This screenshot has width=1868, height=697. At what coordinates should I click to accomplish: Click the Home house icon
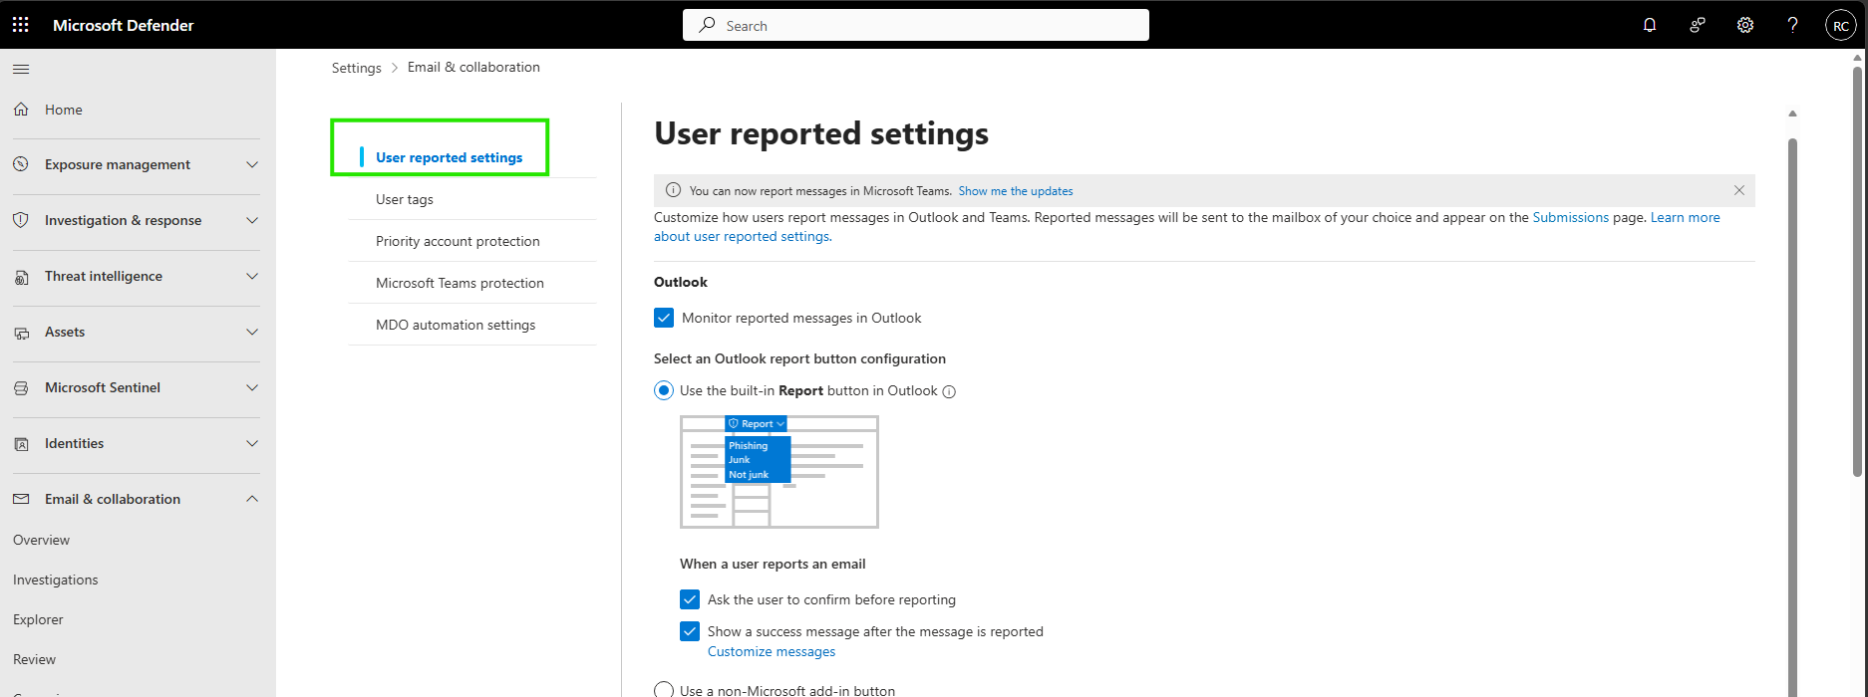click(21, 110)
